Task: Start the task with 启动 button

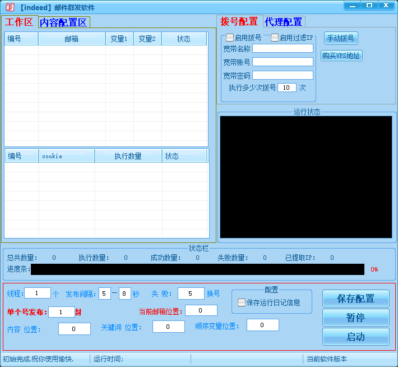Action: point(355,337)
